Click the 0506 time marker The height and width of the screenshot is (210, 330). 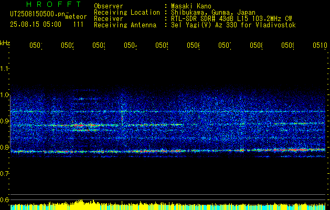click(x=193, y=45)
